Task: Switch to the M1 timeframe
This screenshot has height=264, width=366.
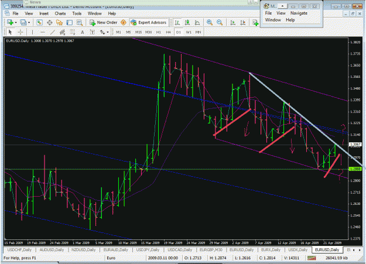Action: point(118,32)
